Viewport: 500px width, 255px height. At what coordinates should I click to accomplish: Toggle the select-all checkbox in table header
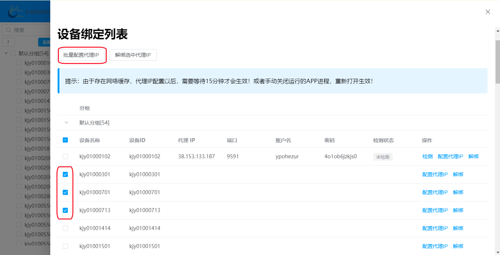tap(65, 140)
